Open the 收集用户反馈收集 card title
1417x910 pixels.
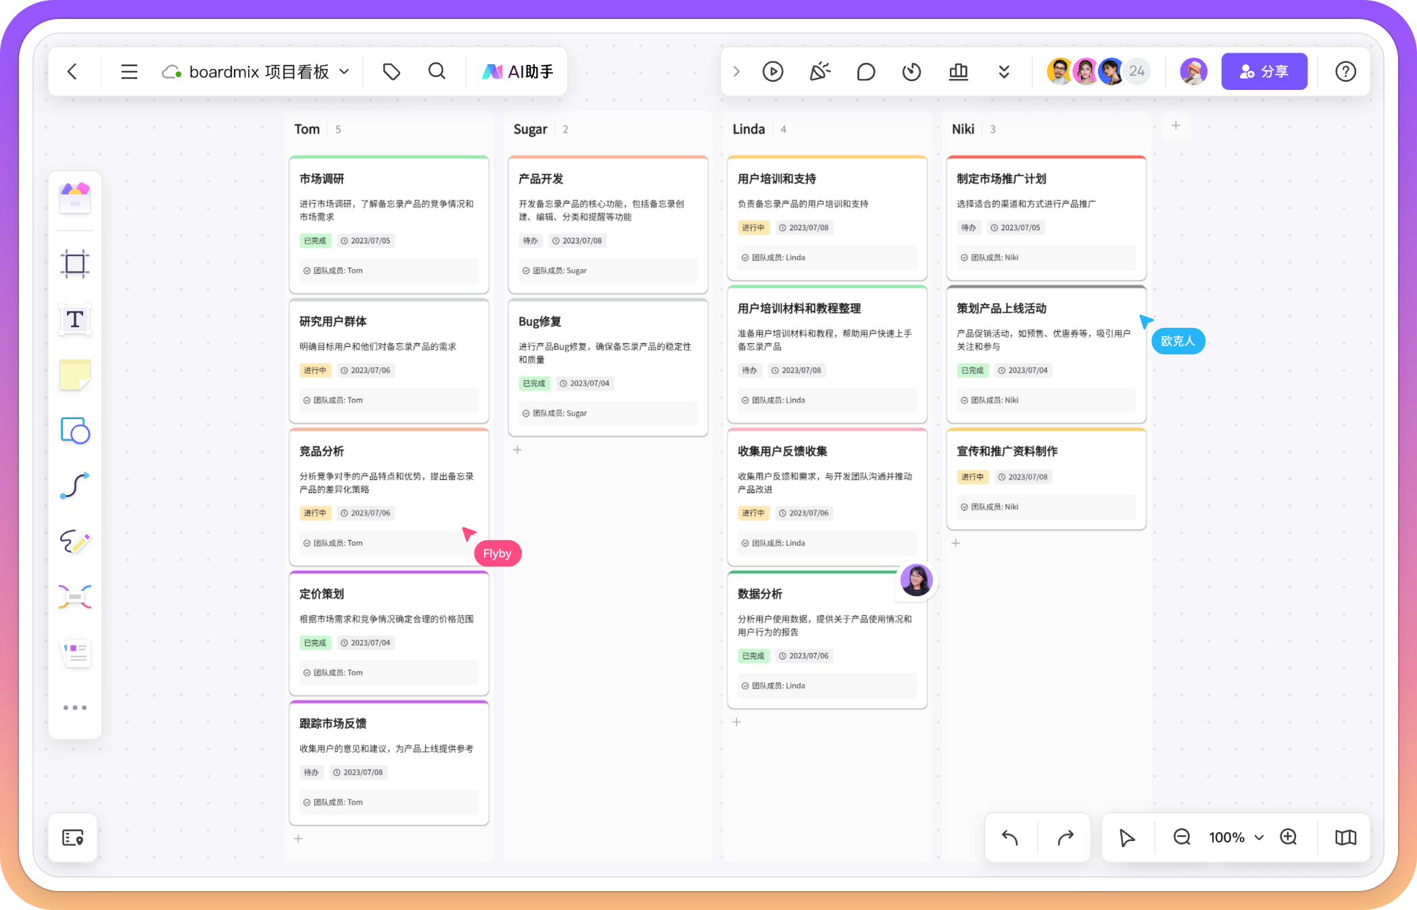coord(782,452)
